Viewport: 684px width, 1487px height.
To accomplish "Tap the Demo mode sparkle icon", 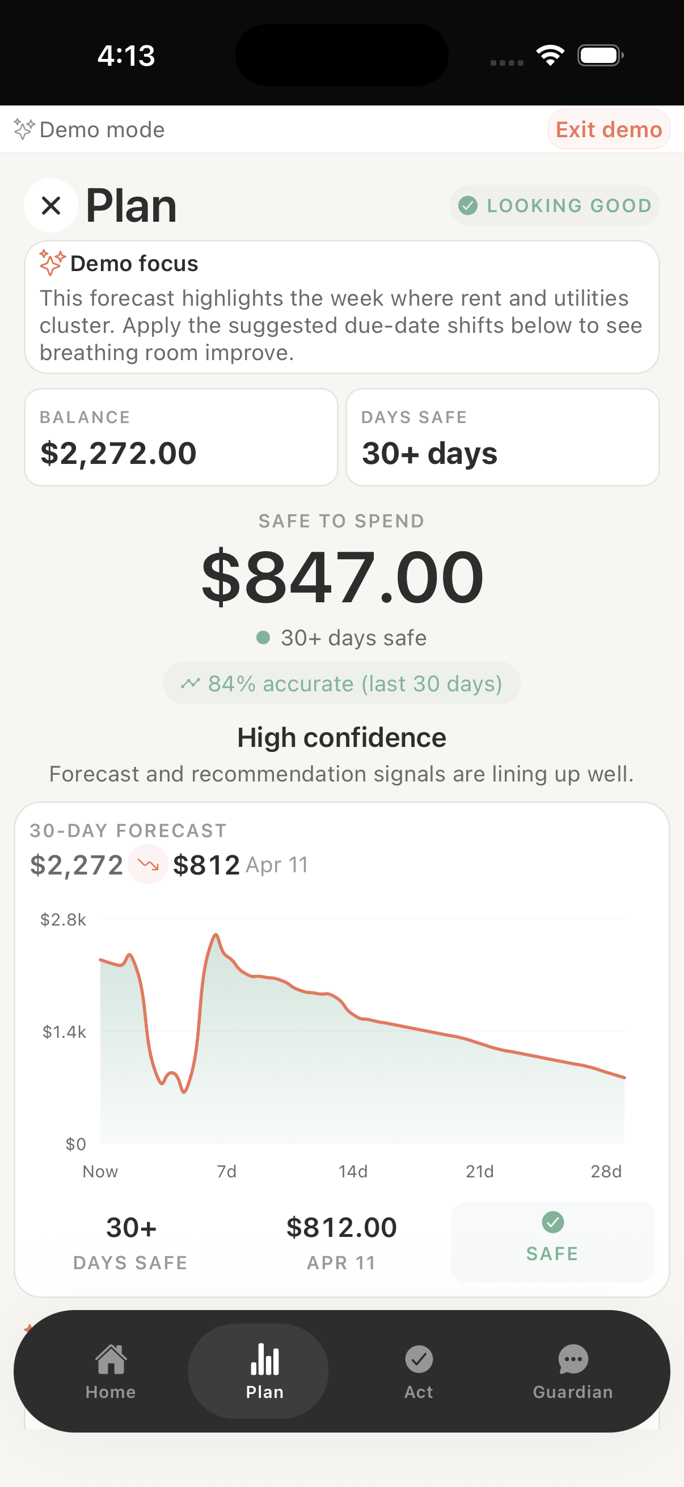I will pos(24,129).
